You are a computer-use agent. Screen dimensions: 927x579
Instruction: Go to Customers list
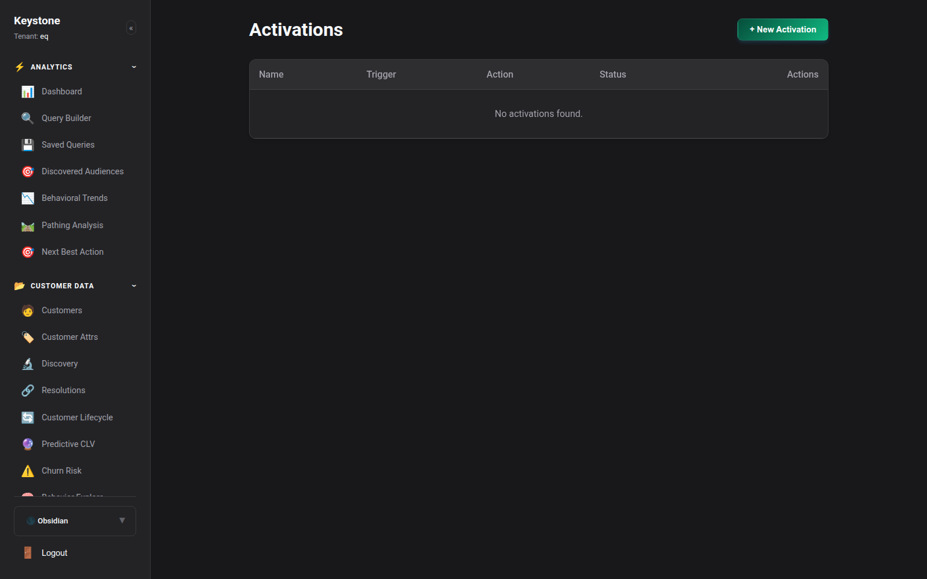click(x=75, y=310)
